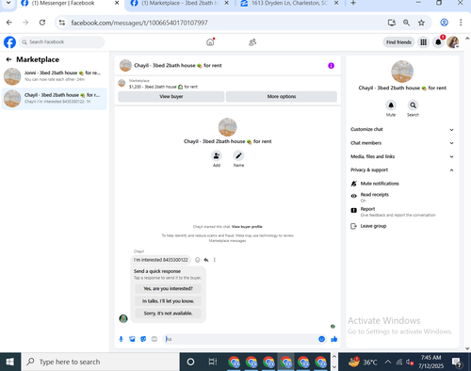Open Jonni 3bed 2bath house conversation
The image size is (471, 371).
coord(55,76)
